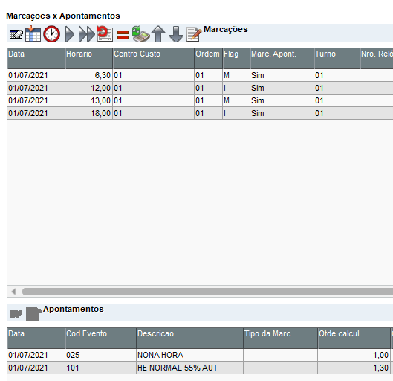Select the Horario cell with 18,00
Screen dimensions: 393x381
click(88, 113)
